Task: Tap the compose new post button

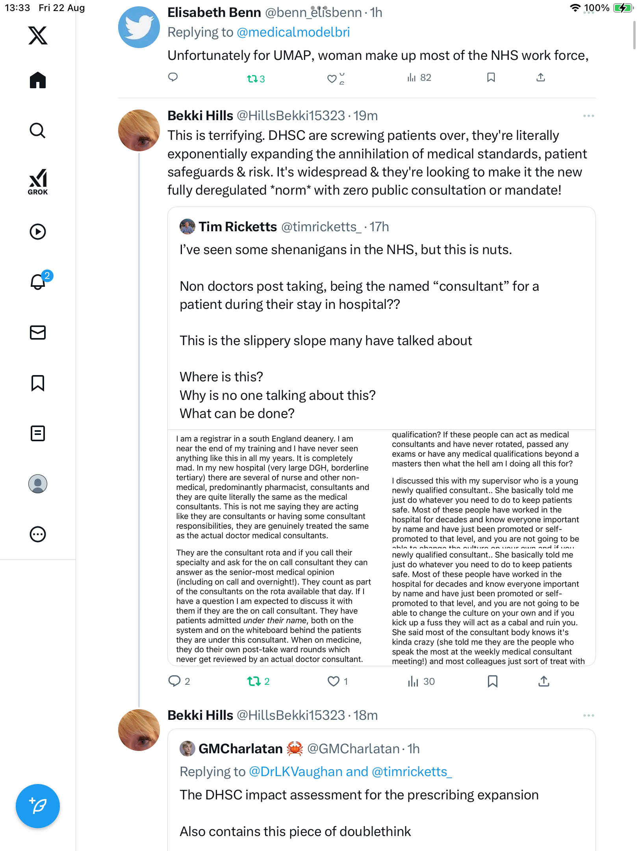Action: [x=38, y=806]
